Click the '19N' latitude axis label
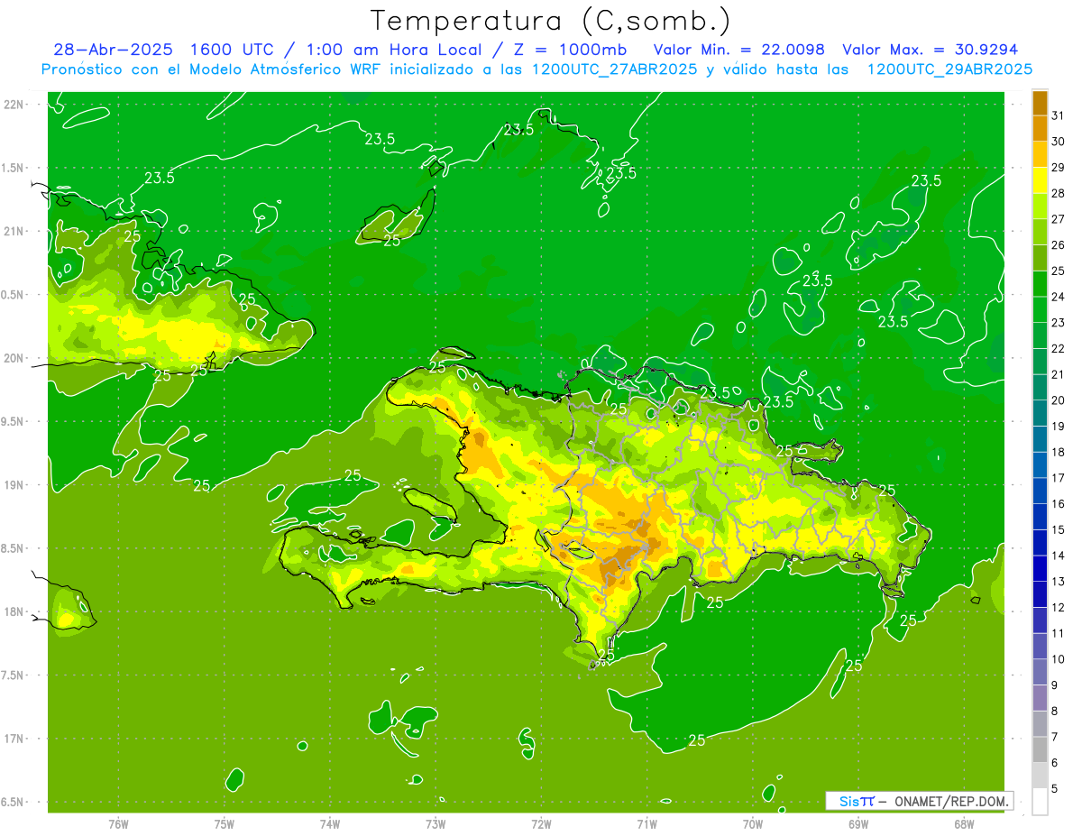Viewport: 1082px width, 836px height. (x=14, y=485)
